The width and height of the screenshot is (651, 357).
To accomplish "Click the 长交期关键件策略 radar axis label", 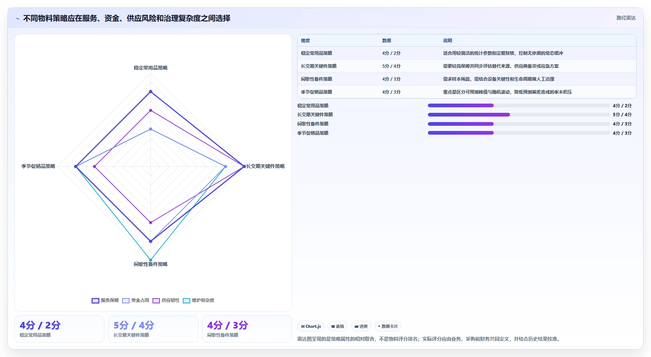I will [x=265, y=166].
